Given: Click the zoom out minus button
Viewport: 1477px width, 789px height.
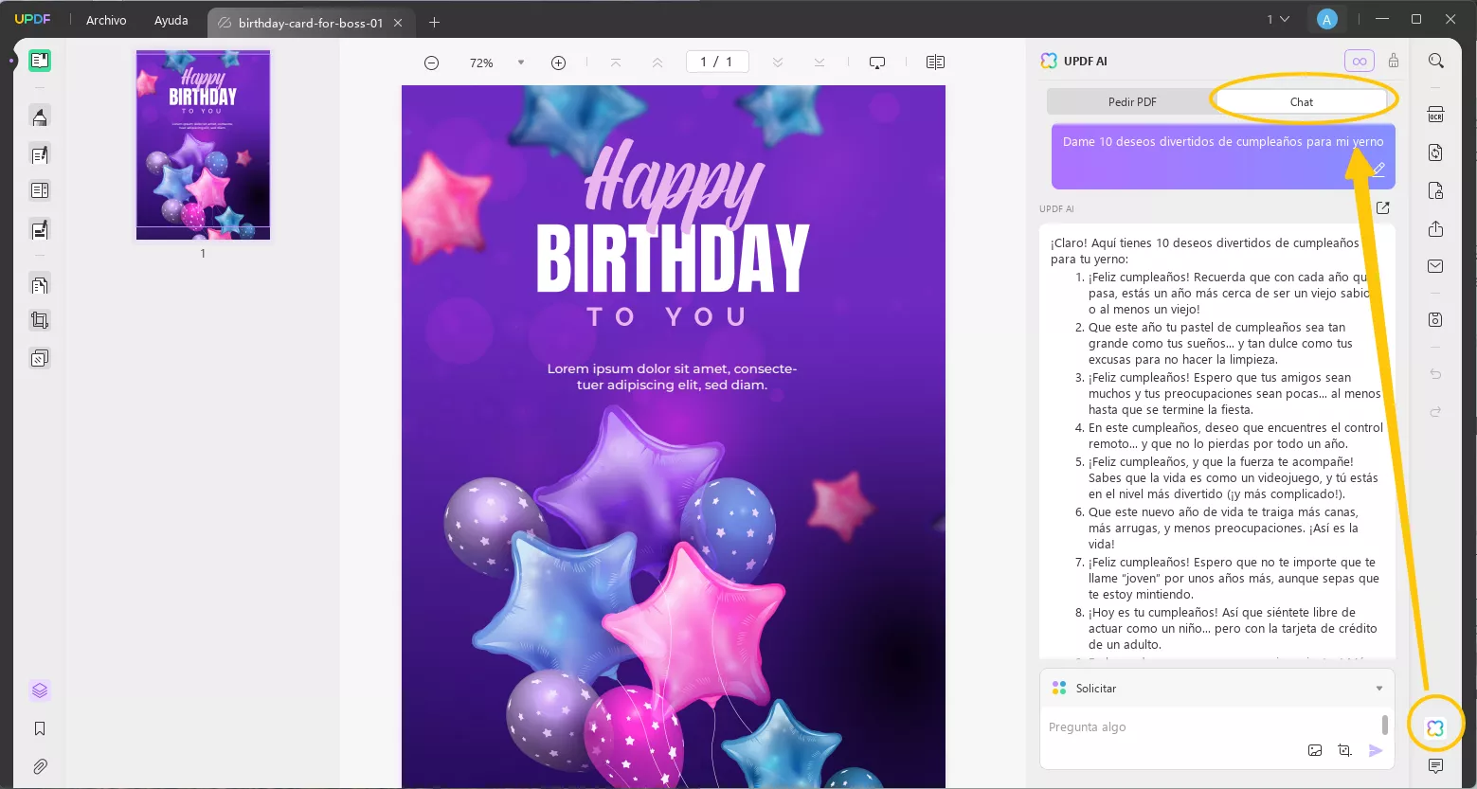Looking at the screenshot, I should (x=431, y=63).
